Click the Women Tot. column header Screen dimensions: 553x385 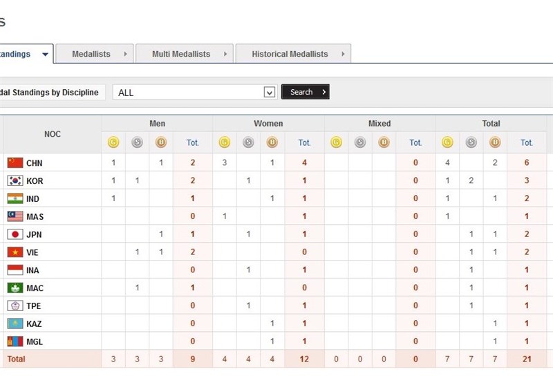click(304, 142)
